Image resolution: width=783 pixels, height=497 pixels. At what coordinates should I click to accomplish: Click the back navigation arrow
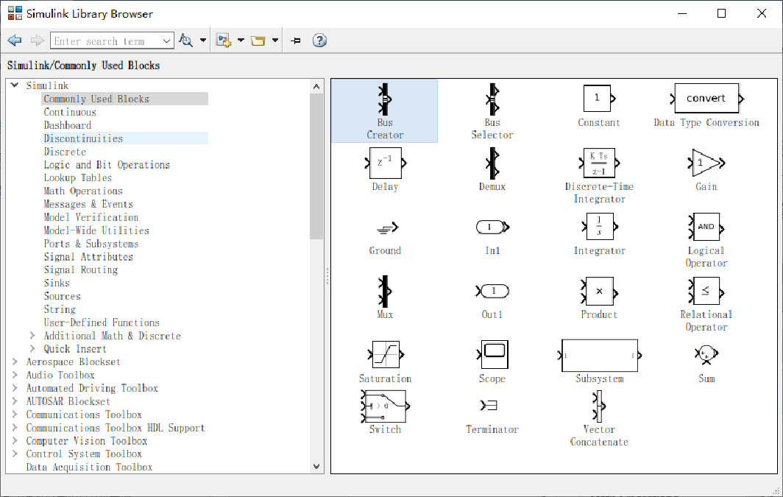[15, 40]
